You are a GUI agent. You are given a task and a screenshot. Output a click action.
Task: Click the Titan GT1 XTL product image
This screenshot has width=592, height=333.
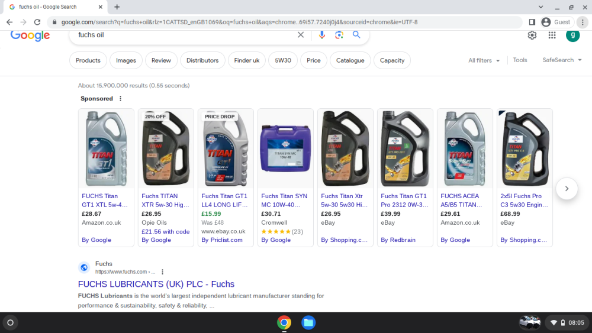106,148
